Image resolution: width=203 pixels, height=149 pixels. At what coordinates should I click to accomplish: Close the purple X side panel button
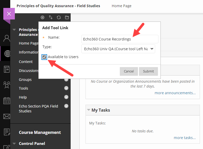[9, 14]
